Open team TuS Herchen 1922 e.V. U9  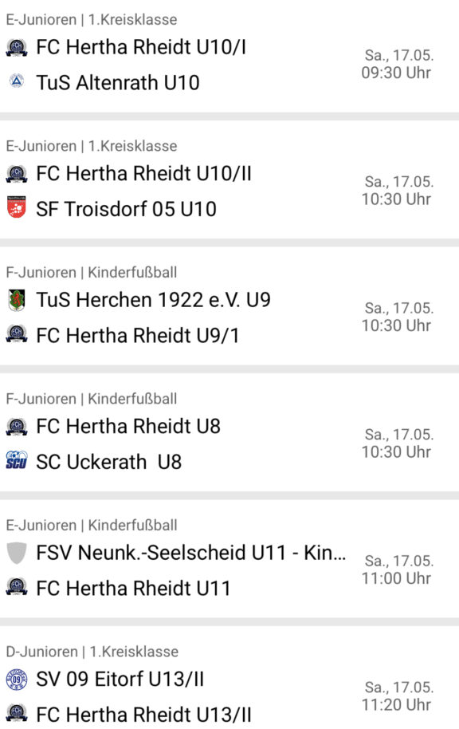[x=153, y=300]
